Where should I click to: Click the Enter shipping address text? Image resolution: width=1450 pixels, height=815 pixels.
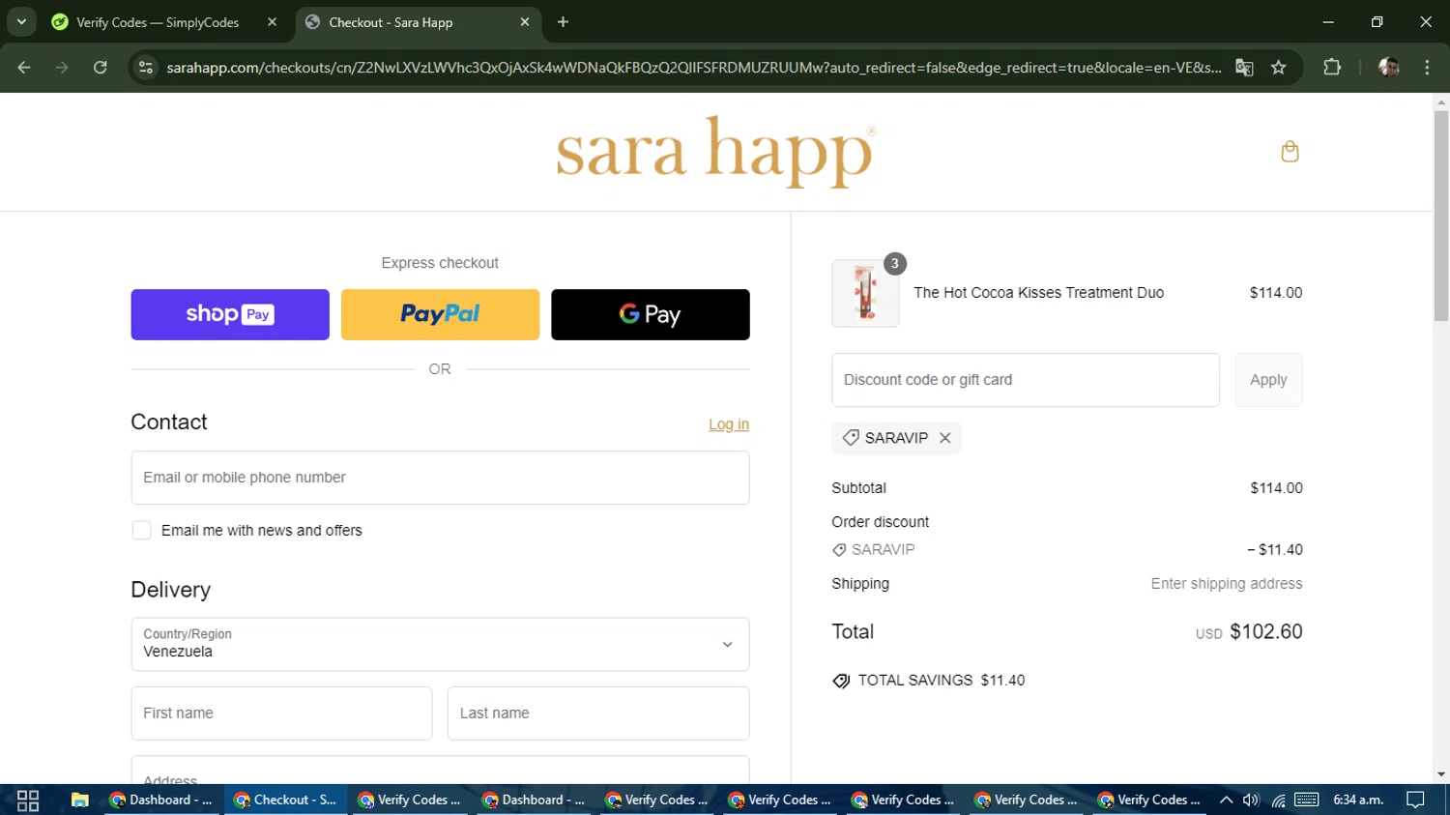tap(1227, 584)
